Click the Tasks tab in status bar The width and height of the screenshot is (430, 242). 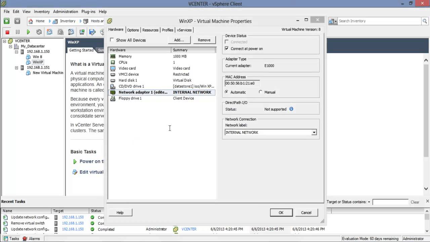point(11,239)
